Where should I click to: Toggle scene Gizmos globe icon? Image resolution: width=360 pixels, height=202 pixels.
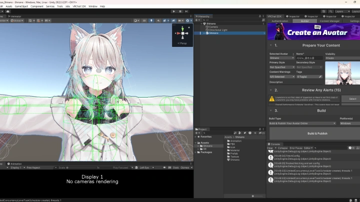click(x=188, y=20)
